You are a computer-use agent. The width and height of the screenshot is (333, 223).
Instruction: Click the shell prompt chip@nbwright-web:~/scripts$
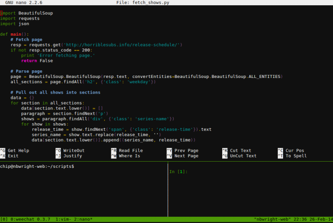pyautogui.click(x=37, y=166)
